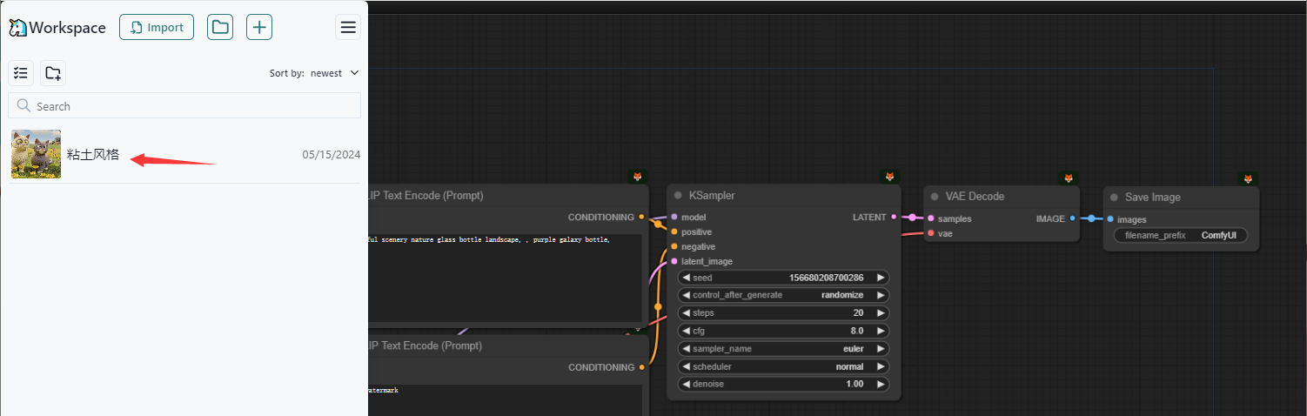
Task: Click the steps value 20
Action: 858,313
